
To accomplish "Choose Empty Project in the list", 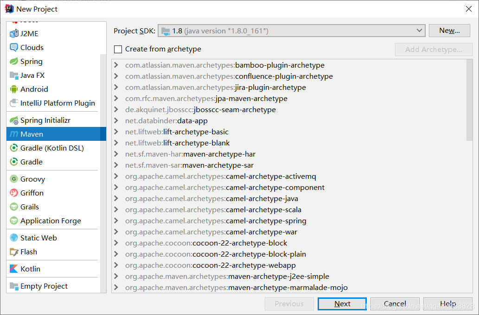I will click(44, 286).
